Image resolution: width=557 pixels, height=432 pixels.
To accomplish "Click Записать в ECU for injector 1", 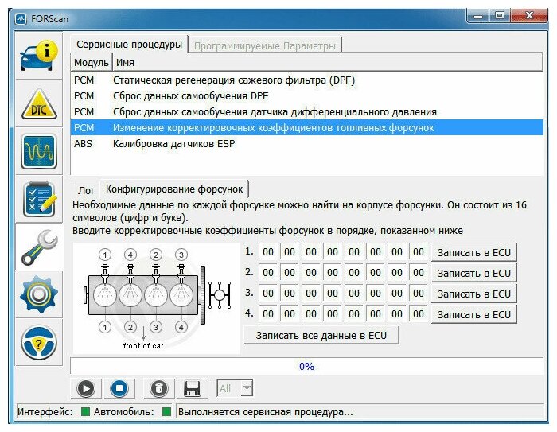I will 473,252.
